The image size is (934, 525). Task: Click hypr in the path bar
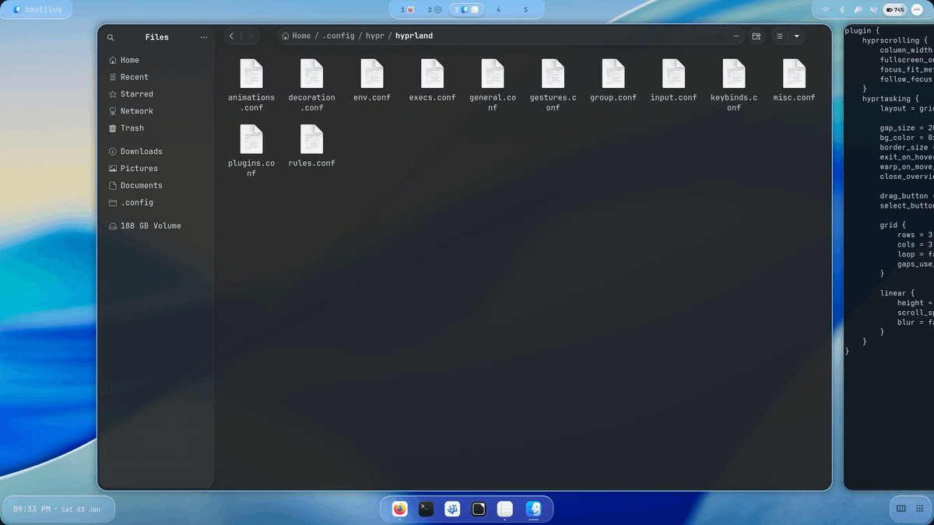[x=375, y=36]
